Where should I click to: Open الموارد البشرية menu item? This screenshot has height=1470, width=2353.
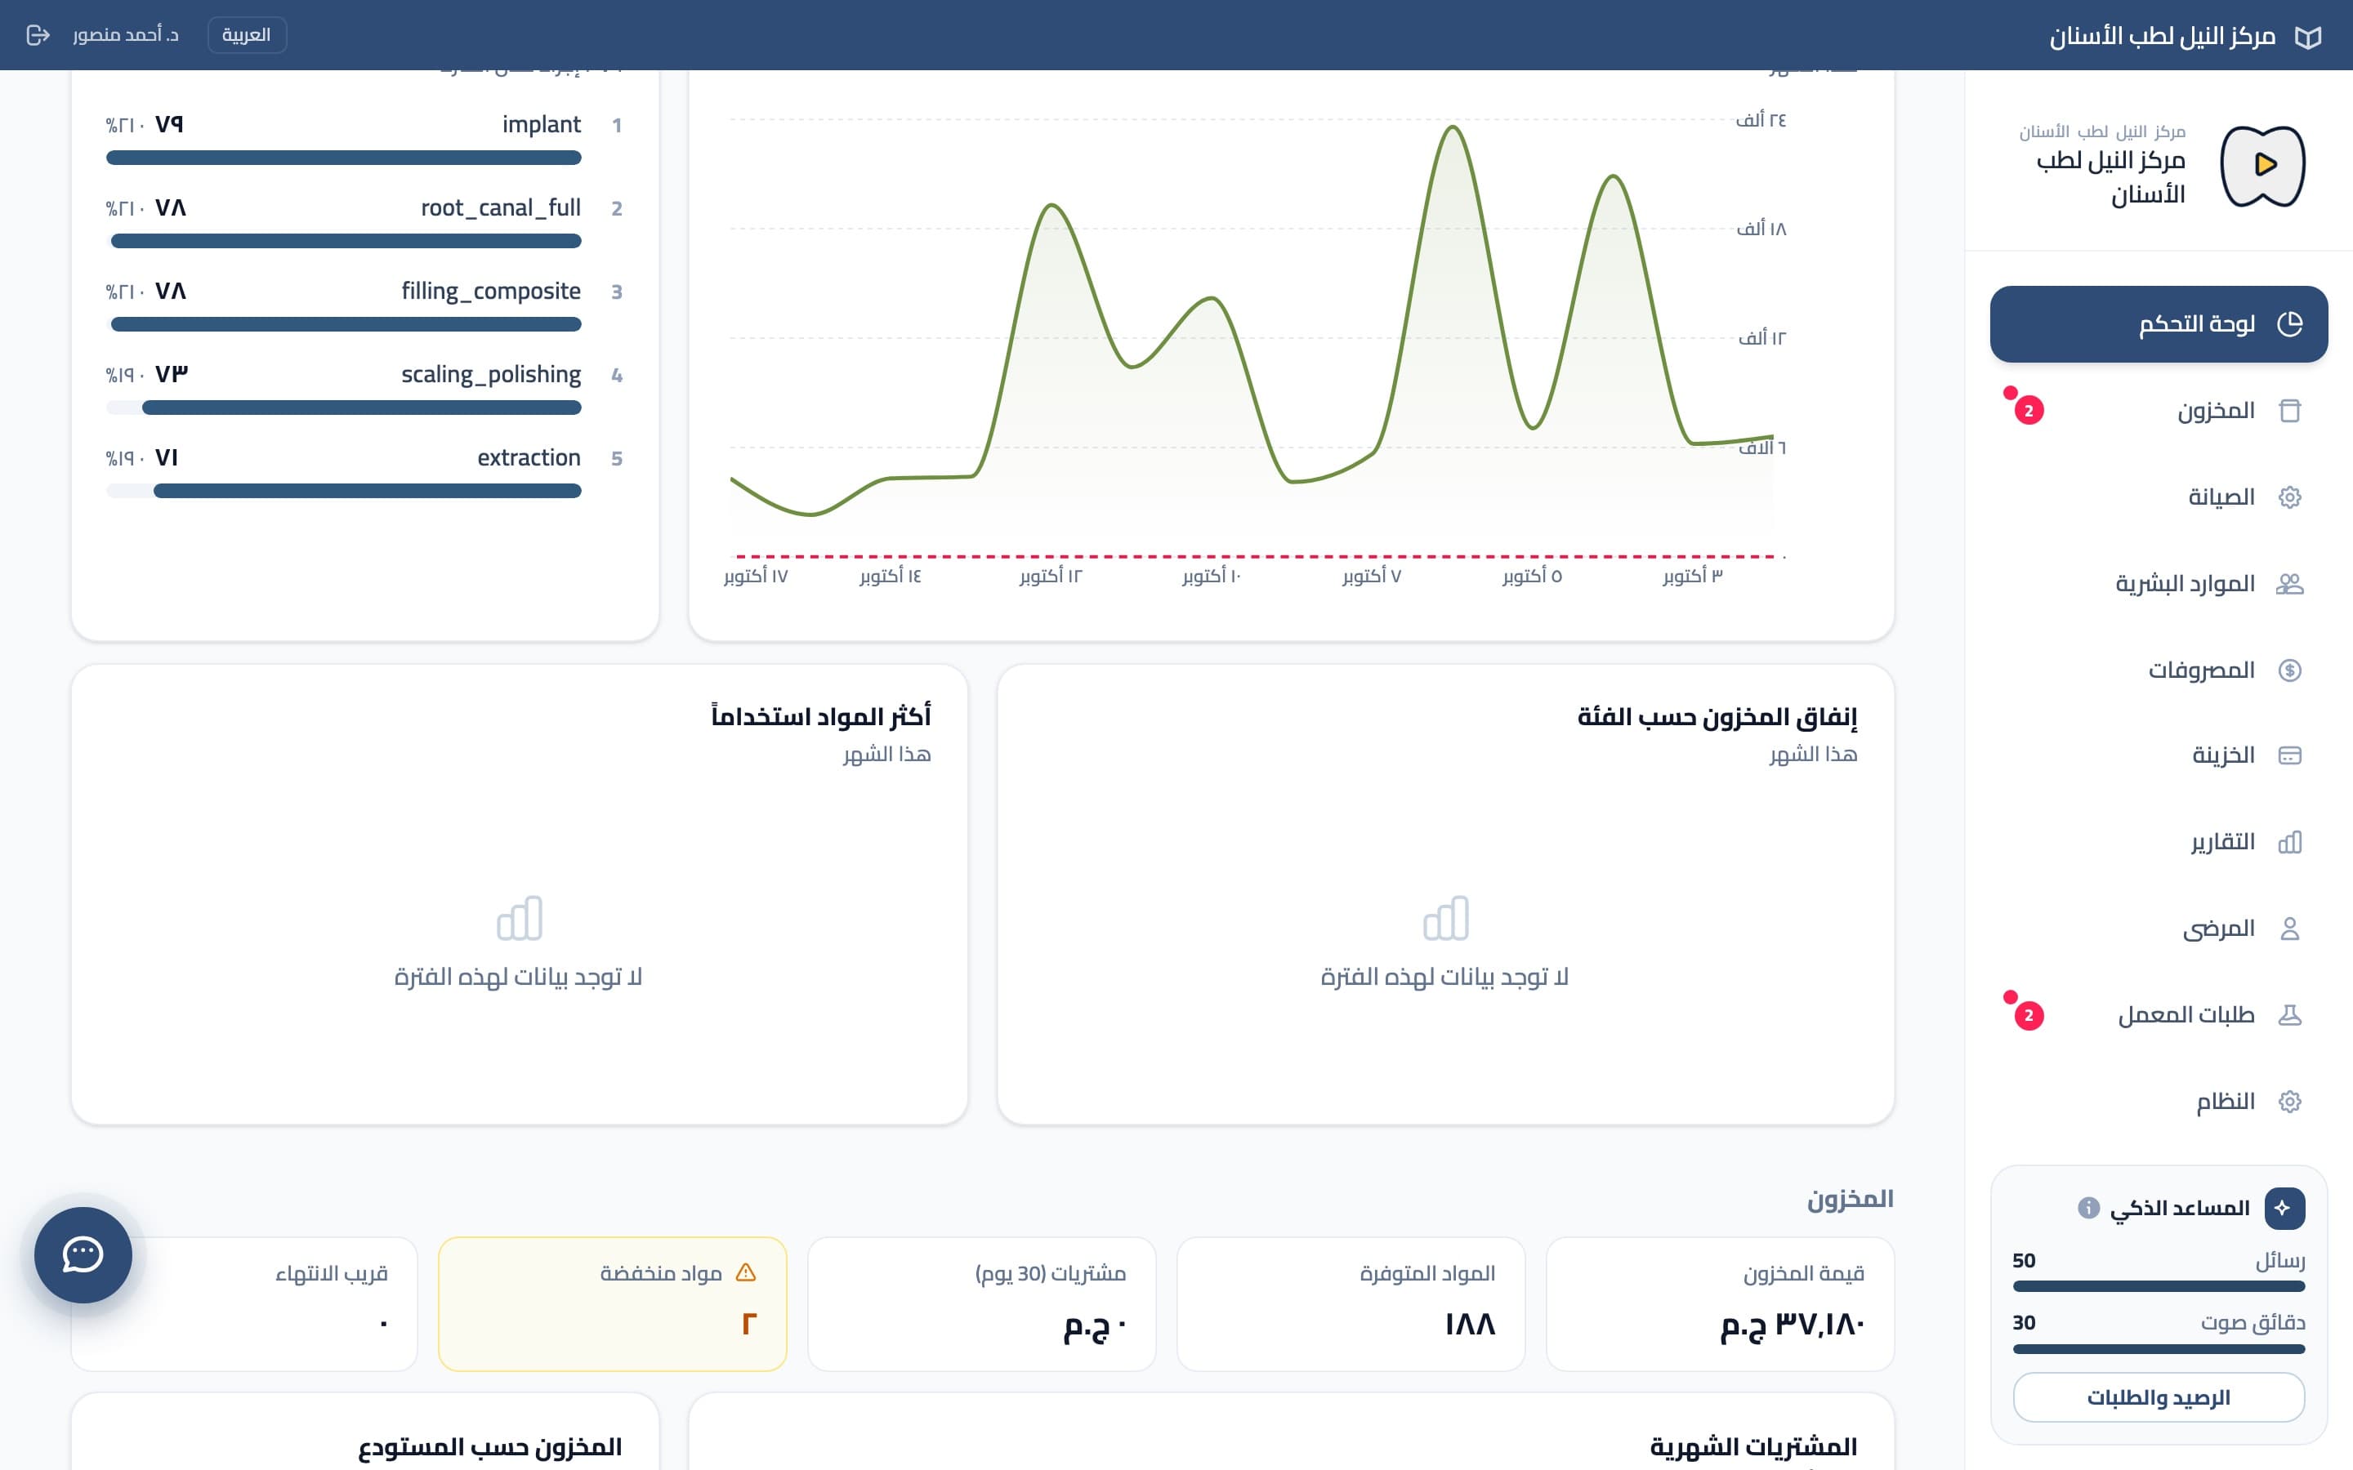(2159, 583)
